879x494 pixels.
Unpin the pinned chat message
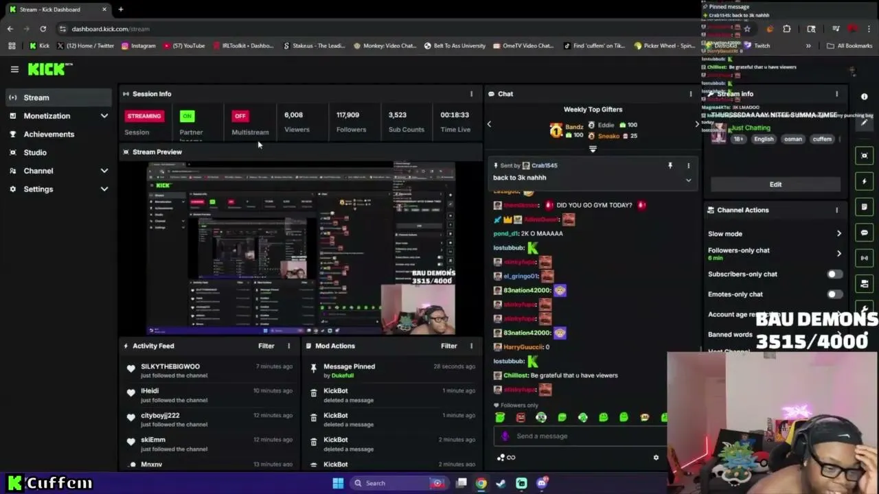[670, 165]
